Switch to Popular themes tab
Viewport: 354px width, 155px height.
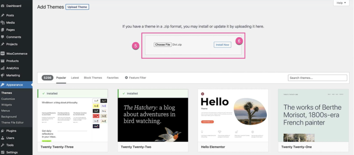61,77
